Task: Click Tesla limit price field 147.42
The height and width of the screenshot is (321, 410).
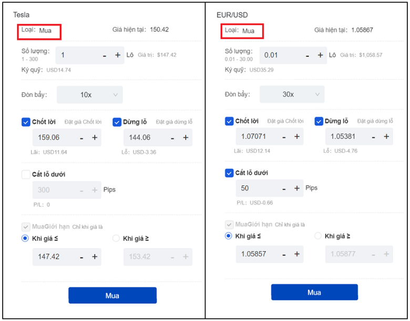Action: 53,257
